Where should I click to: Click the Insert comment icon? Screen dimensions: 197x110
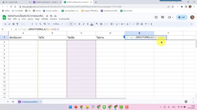pos(138,24)
